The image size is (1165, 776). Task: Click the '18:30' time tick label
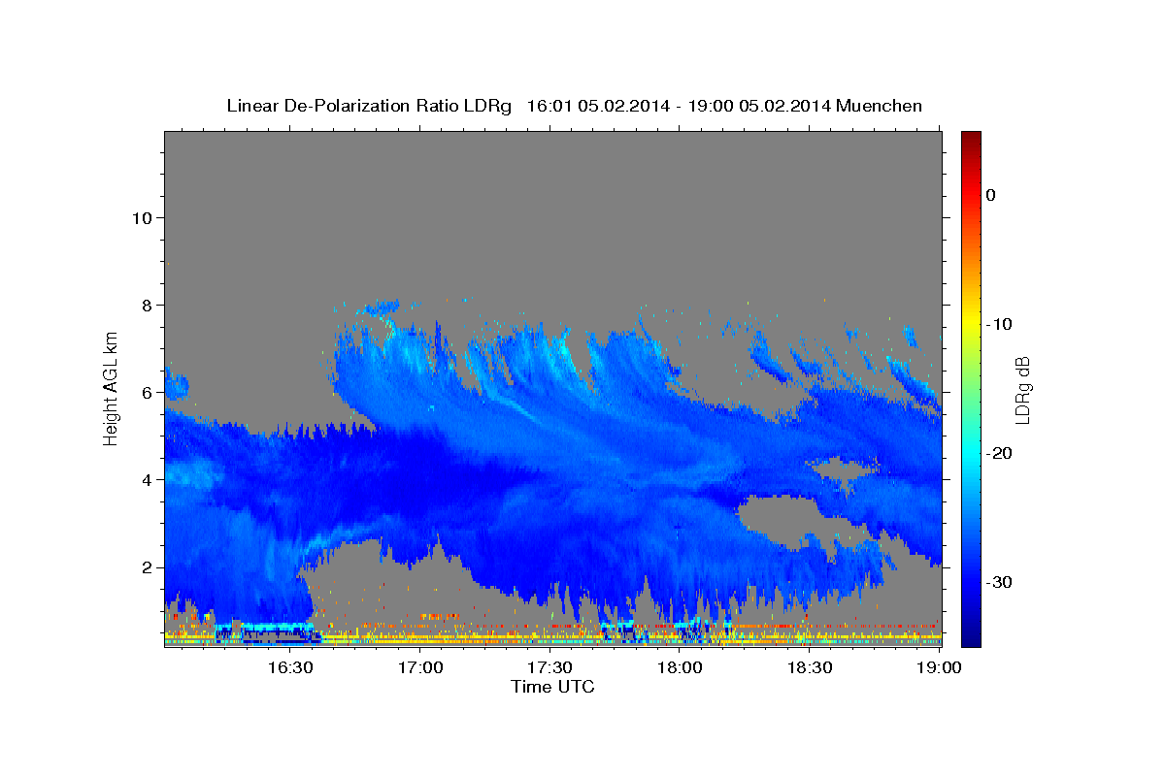pos(810,667)
